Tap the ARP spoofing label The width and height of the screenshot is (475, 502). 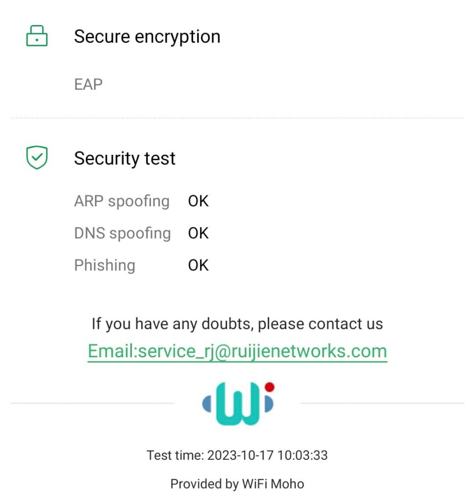click(x=122, y=201)
